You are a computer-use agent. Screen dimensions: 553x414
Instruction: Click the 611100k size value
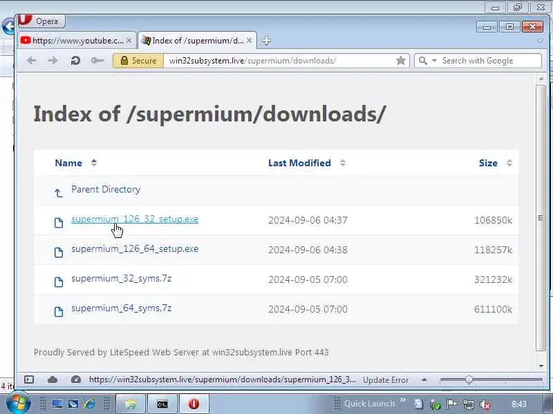tap(493, 309)
